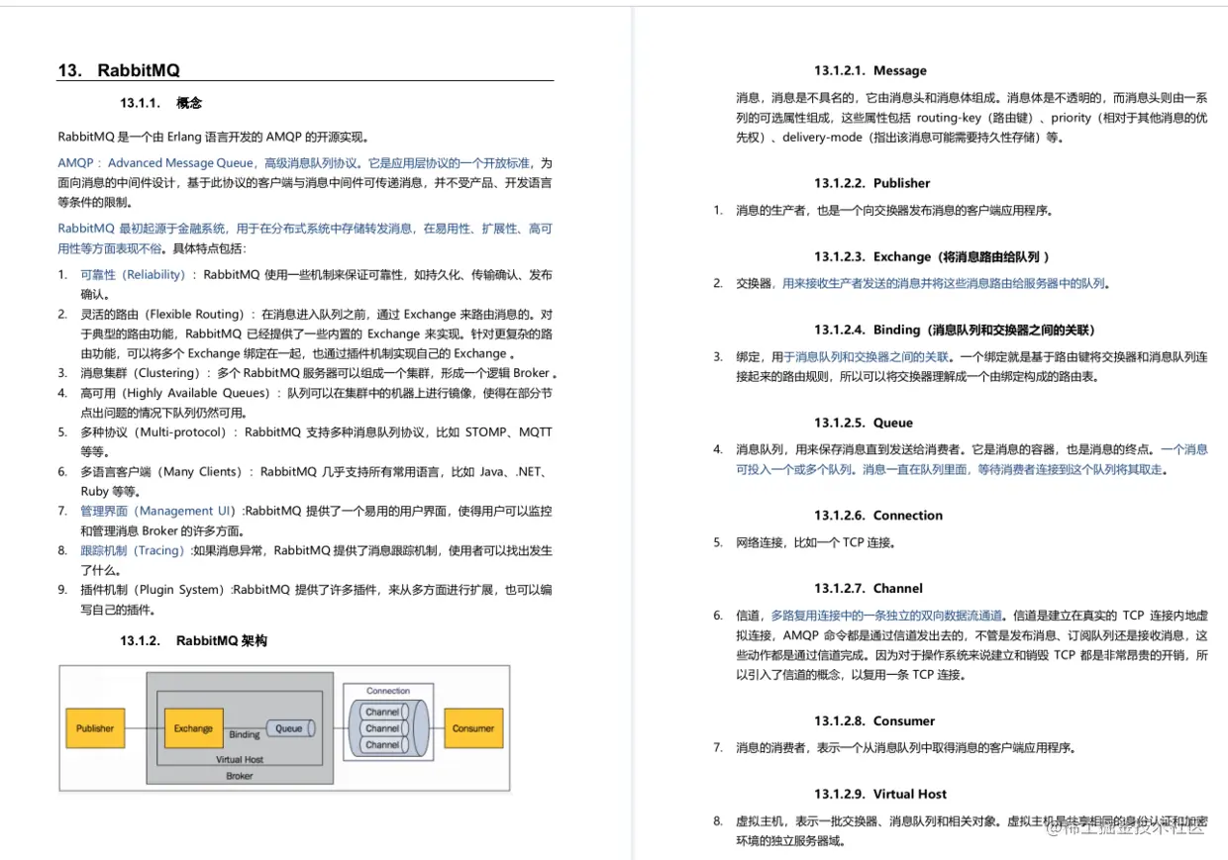Image resolution: width=1228 pixels, height=860 pixels.
Task: Click the blue text "RabbitMQ 最初起源于金融系统"
Action: (x=143, y=229)
